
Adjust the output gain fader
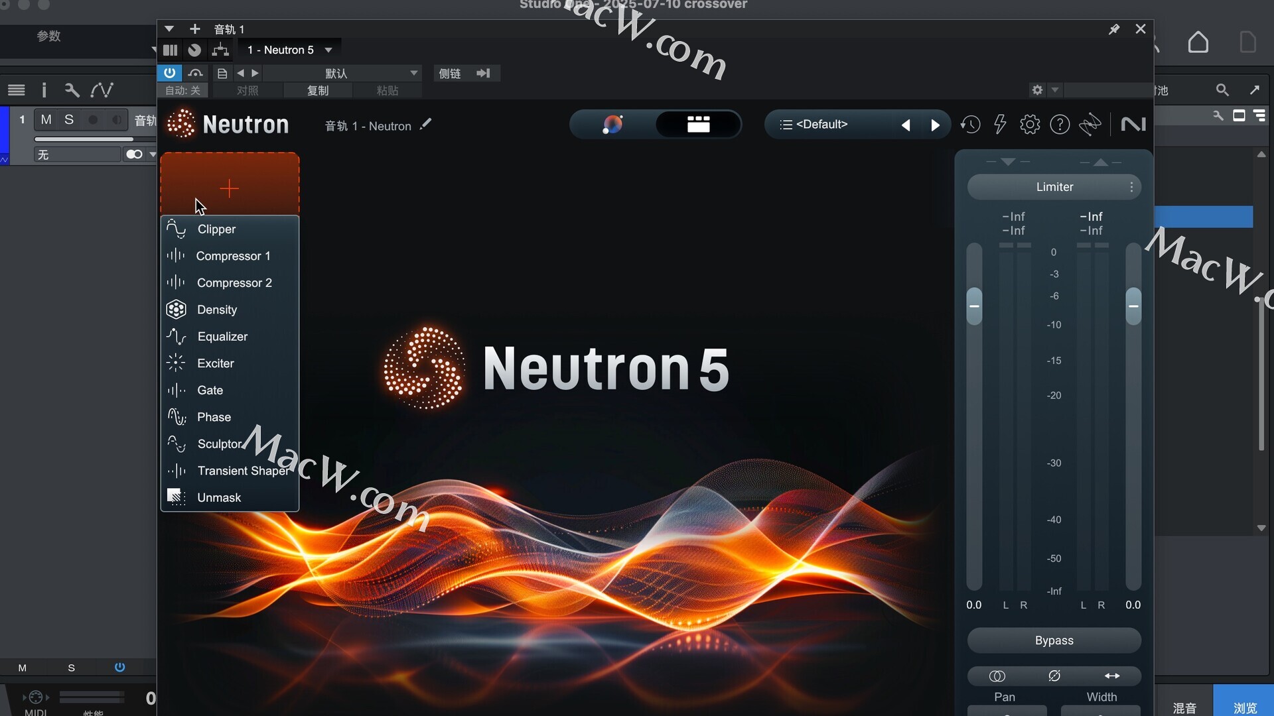coord(1133,306)
